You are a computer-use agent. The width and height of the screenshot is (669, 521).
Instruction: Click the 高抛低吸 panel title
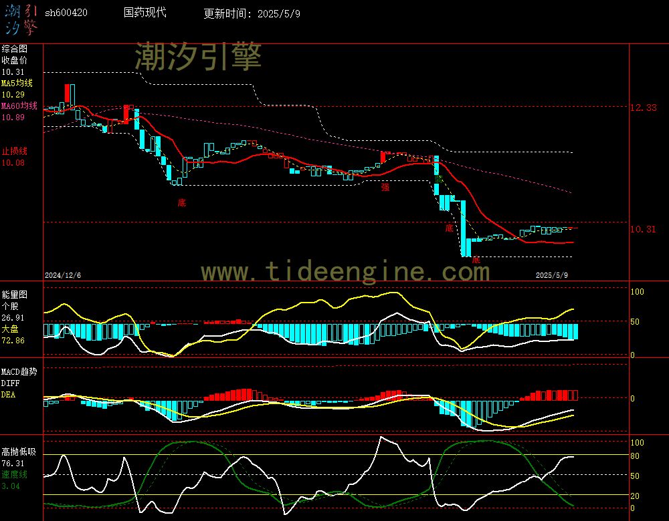19,452
